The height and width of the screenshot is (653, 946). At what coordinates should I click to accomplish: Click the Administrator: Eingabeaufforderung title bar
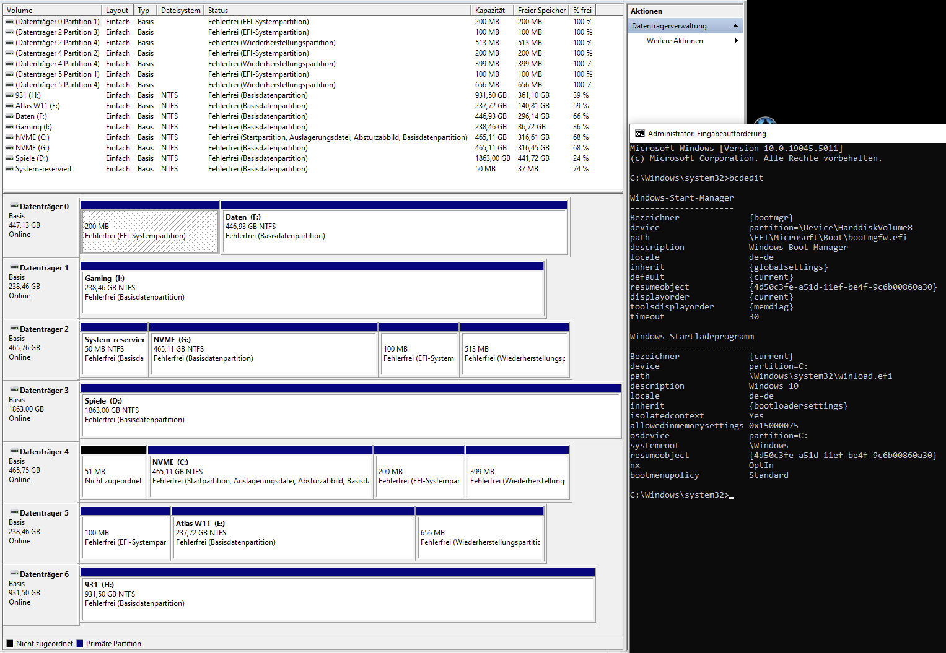coord(788,134)
